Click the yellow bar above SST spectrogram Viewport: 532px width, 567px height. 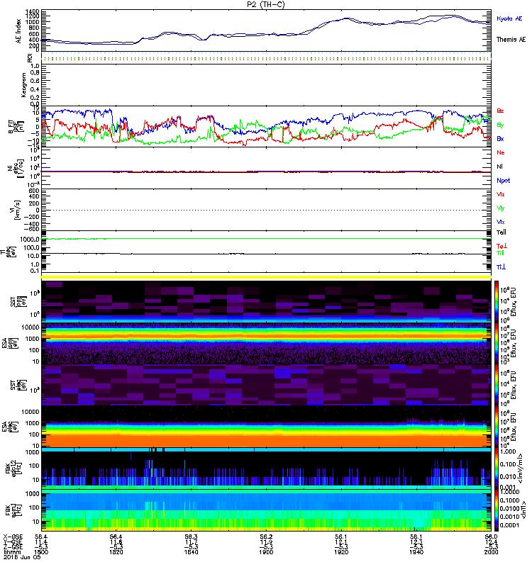click(x=267, y=276)
